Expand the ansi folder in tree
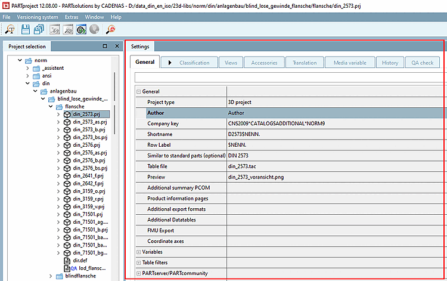The height and width of the screenshot is (281, 447). (x=27, y=76)
